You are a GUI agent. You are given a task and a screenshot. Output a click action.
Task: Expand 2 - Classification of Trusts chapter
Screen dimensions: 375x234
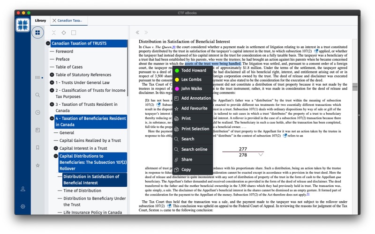click(52, 90)
